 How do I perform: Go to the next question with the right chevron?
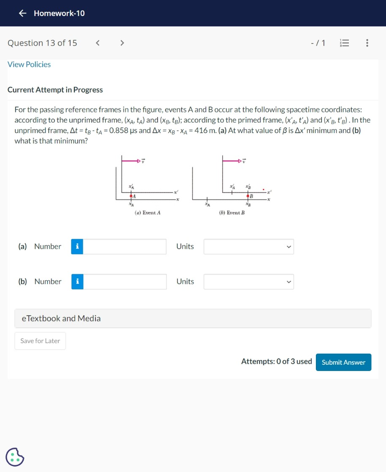pyautogui.click(x=122, y=43)
